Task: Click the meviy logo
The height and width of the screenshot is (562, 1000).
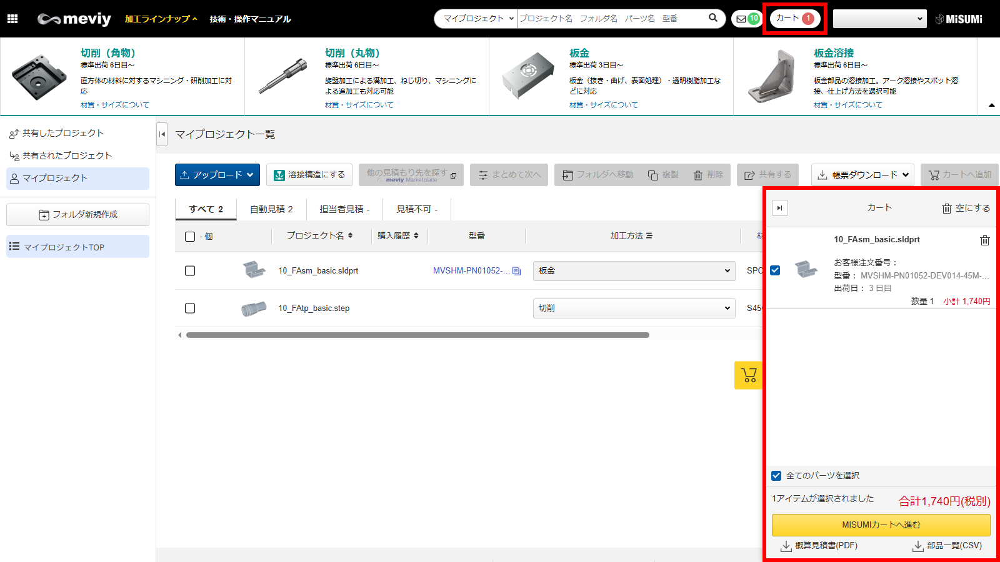Action: [x=74, y=19]
